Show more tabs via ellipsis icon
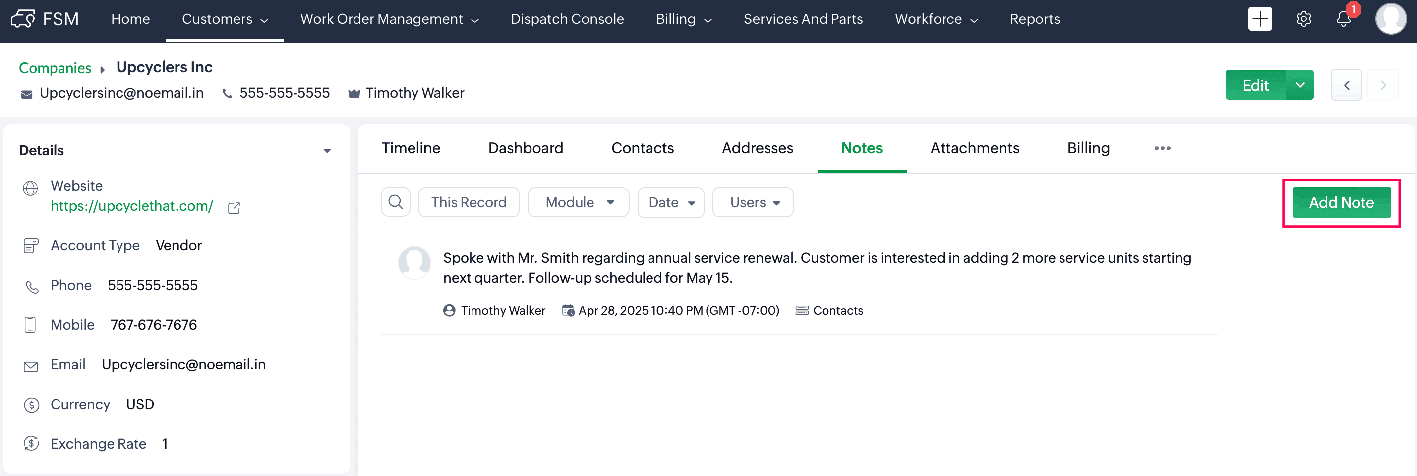 [x=1162, y=149]
